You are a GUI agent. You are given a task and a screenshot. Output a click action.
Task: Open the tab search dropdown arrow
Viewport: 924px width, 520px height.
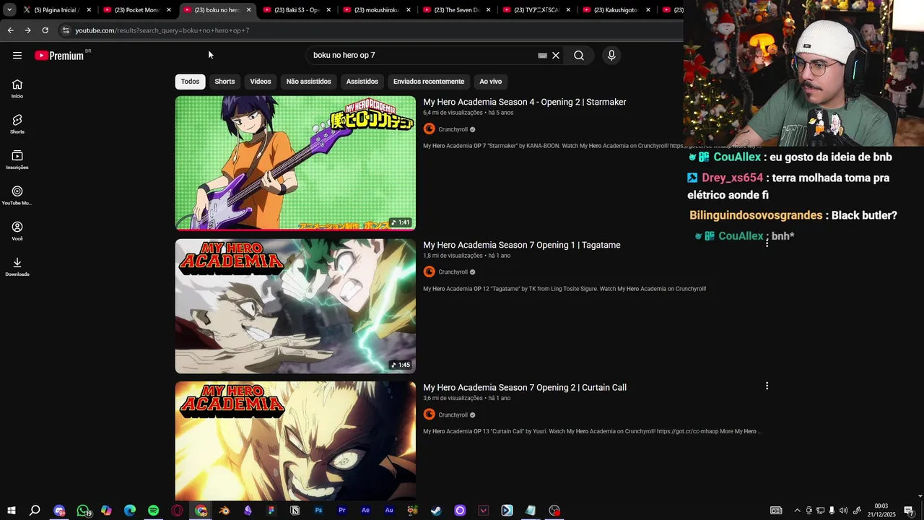9,10
